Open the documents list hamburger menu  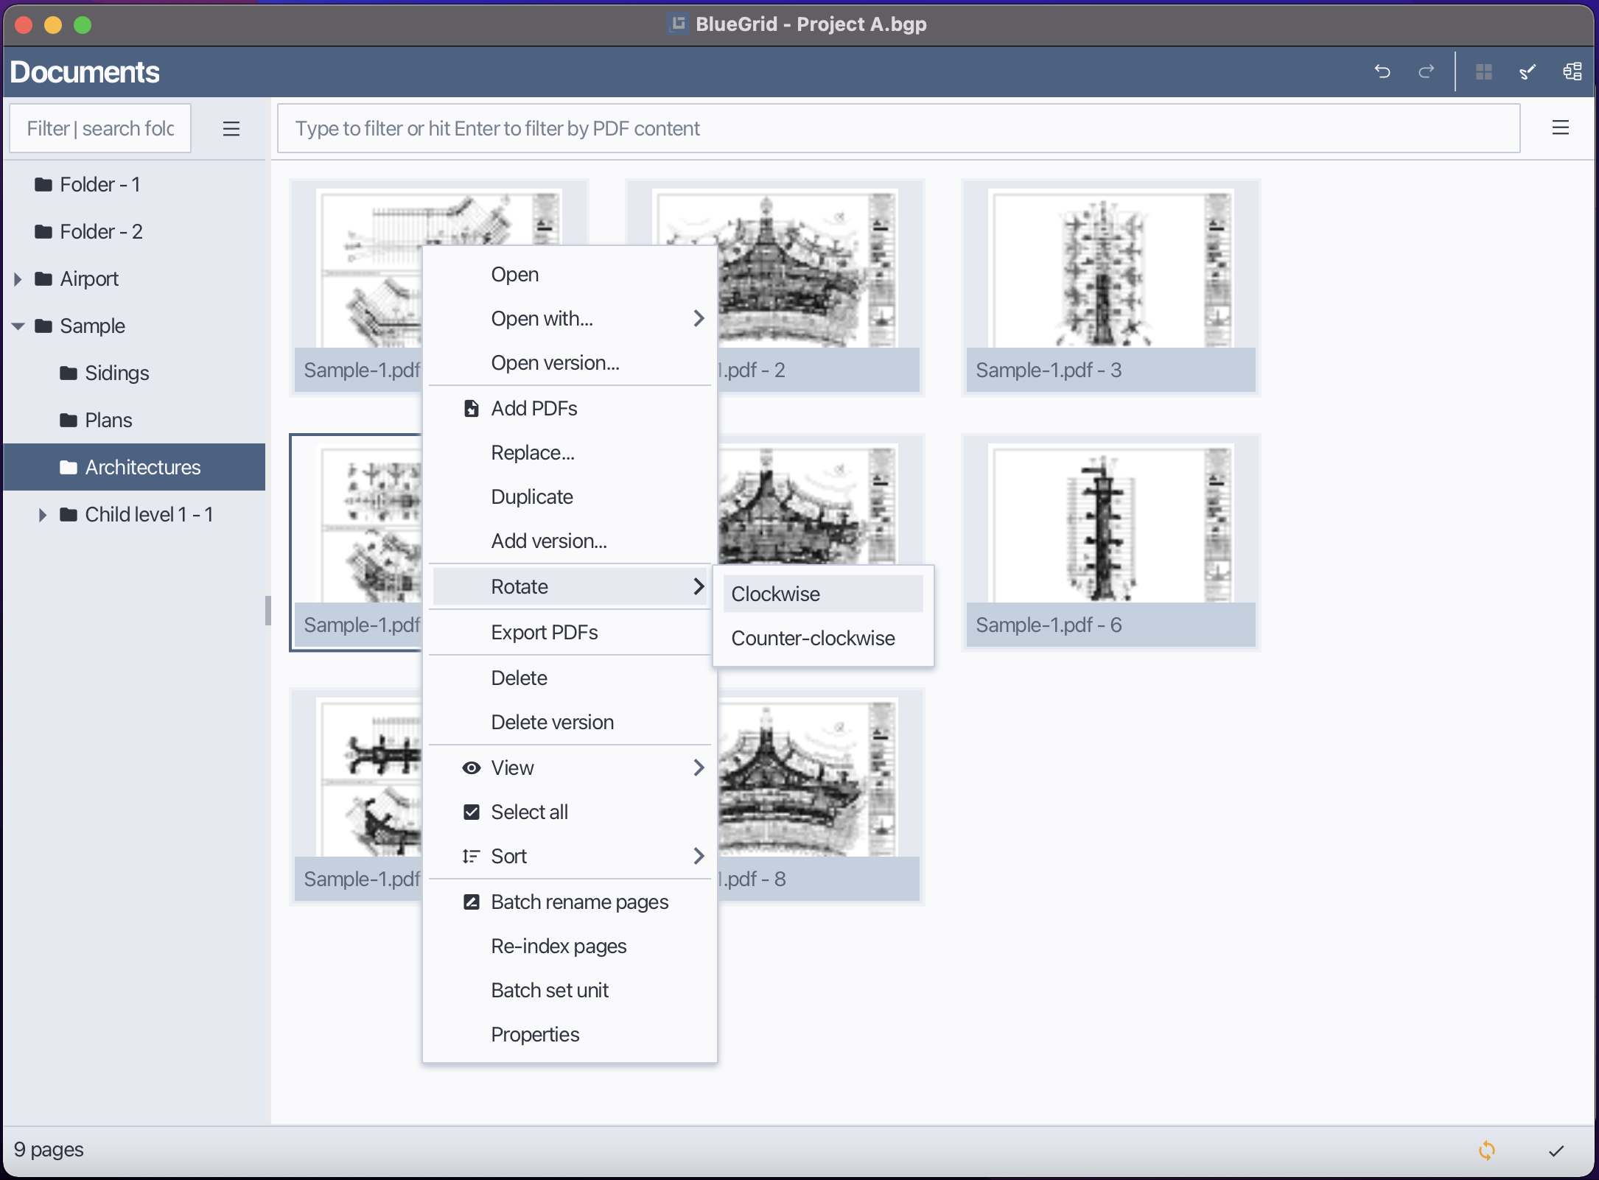(1560, 128)
